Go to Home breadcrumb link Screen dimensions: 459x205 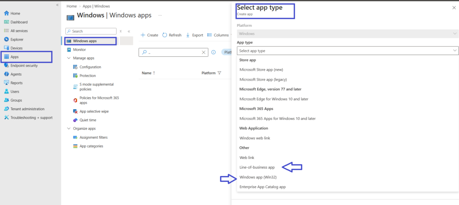pyautogui.click(x=71, y=6)
